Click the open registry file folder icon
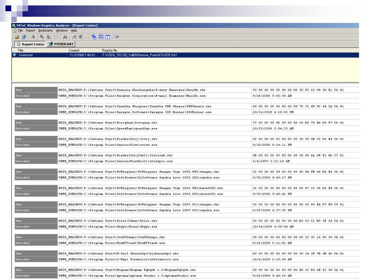Viewport: 373px width, 280px height. coord(17,37)
